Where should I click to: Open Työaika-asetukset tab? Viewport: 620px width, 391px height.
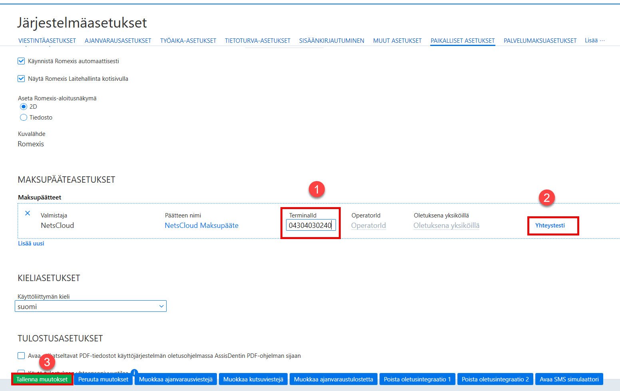pos(188,41)
